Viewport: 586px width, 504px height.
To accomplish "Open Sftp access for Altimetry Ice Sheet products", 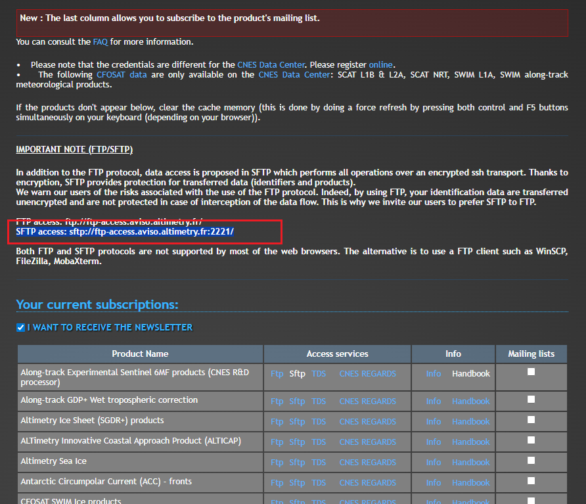I will (297, 421).
